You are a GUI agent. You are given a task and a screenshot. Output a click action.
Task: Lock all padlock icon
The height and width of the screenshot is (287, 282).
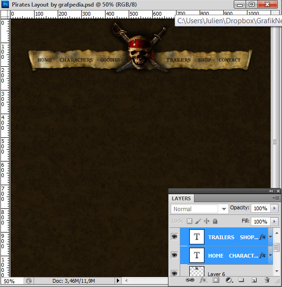pyautogui.click(x=215, y=221)
